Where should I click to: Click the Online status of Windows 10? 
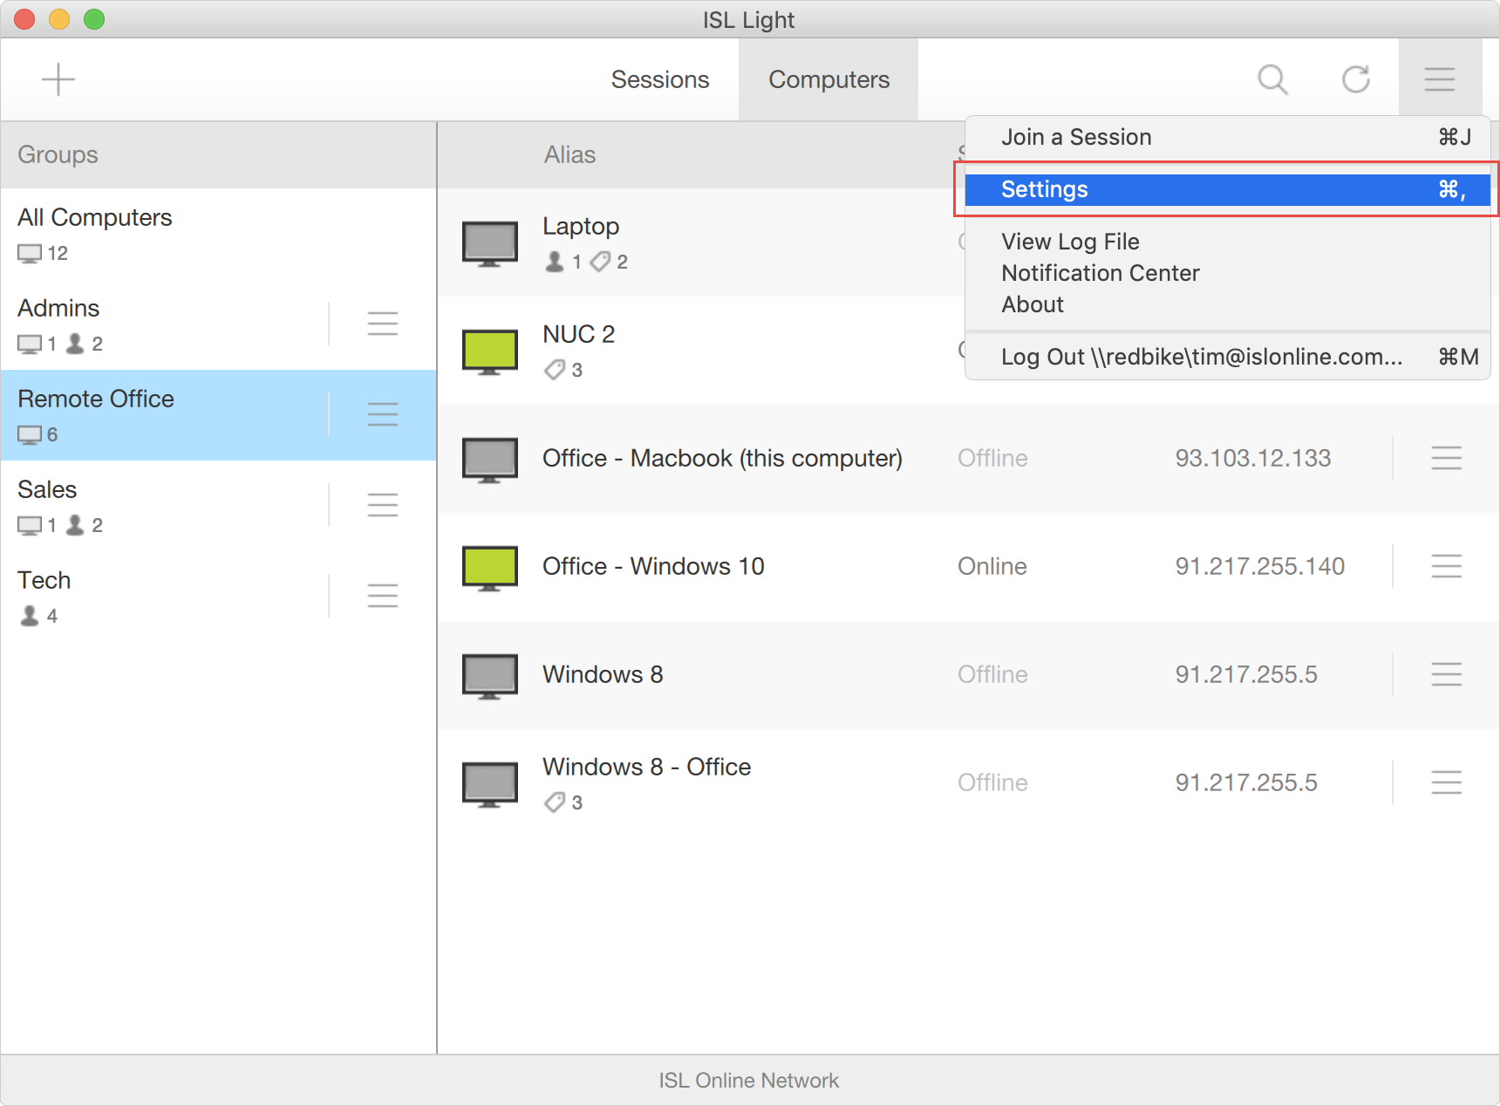pyautogui.click(x=992, y=566)
